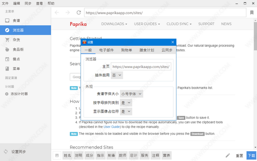Switch to the 云同步 cloud sync tab

[167, 50]
